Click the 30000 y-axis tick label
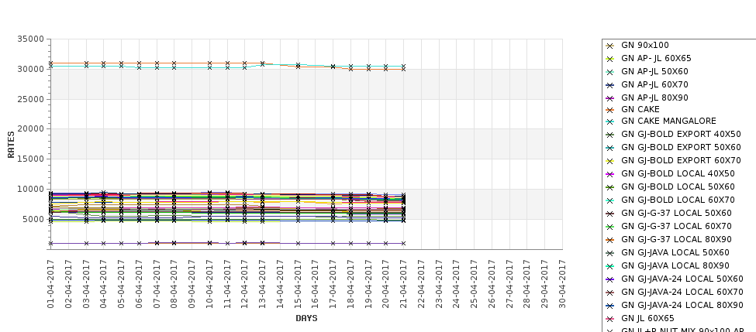Screen dimensions: 756x332 coord(31,70)
